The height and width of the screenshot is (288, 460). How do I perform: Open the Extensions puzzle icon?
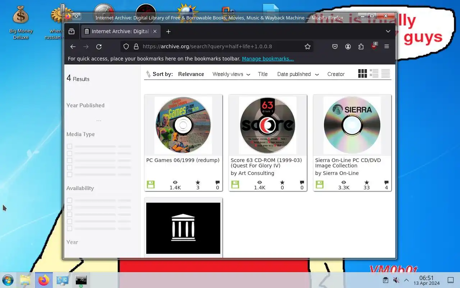click(361, 46)
